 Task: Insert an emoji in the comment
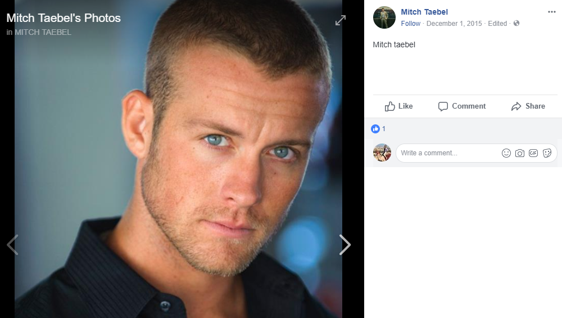pyautogui.click(x=506, y=153)
